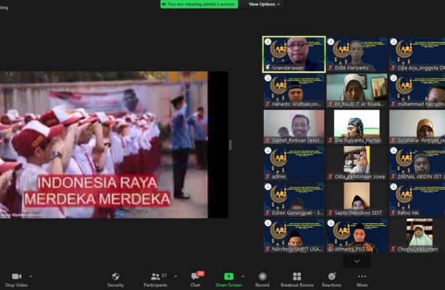The height and width of the screenshot is (290, 445).
Task: Click muted mic icon on ZAENAL ABIDIN tile
Action: (393, 177)
